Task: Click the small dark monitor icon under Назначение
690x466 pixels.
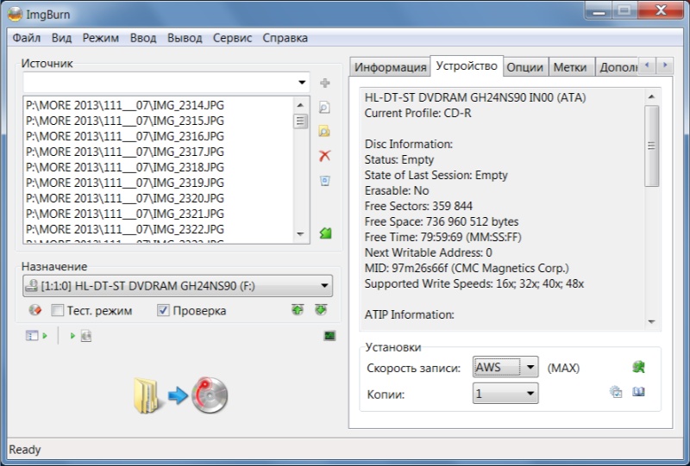Action: coord(329,336)
